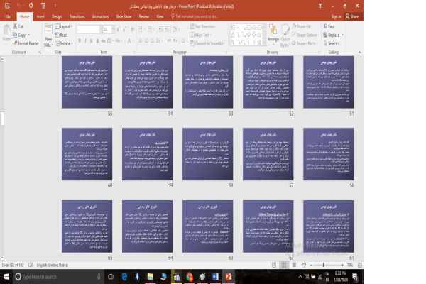Select slide thumbnail number 58
This screenshot has height=284, width=426.
coord(211,153)
